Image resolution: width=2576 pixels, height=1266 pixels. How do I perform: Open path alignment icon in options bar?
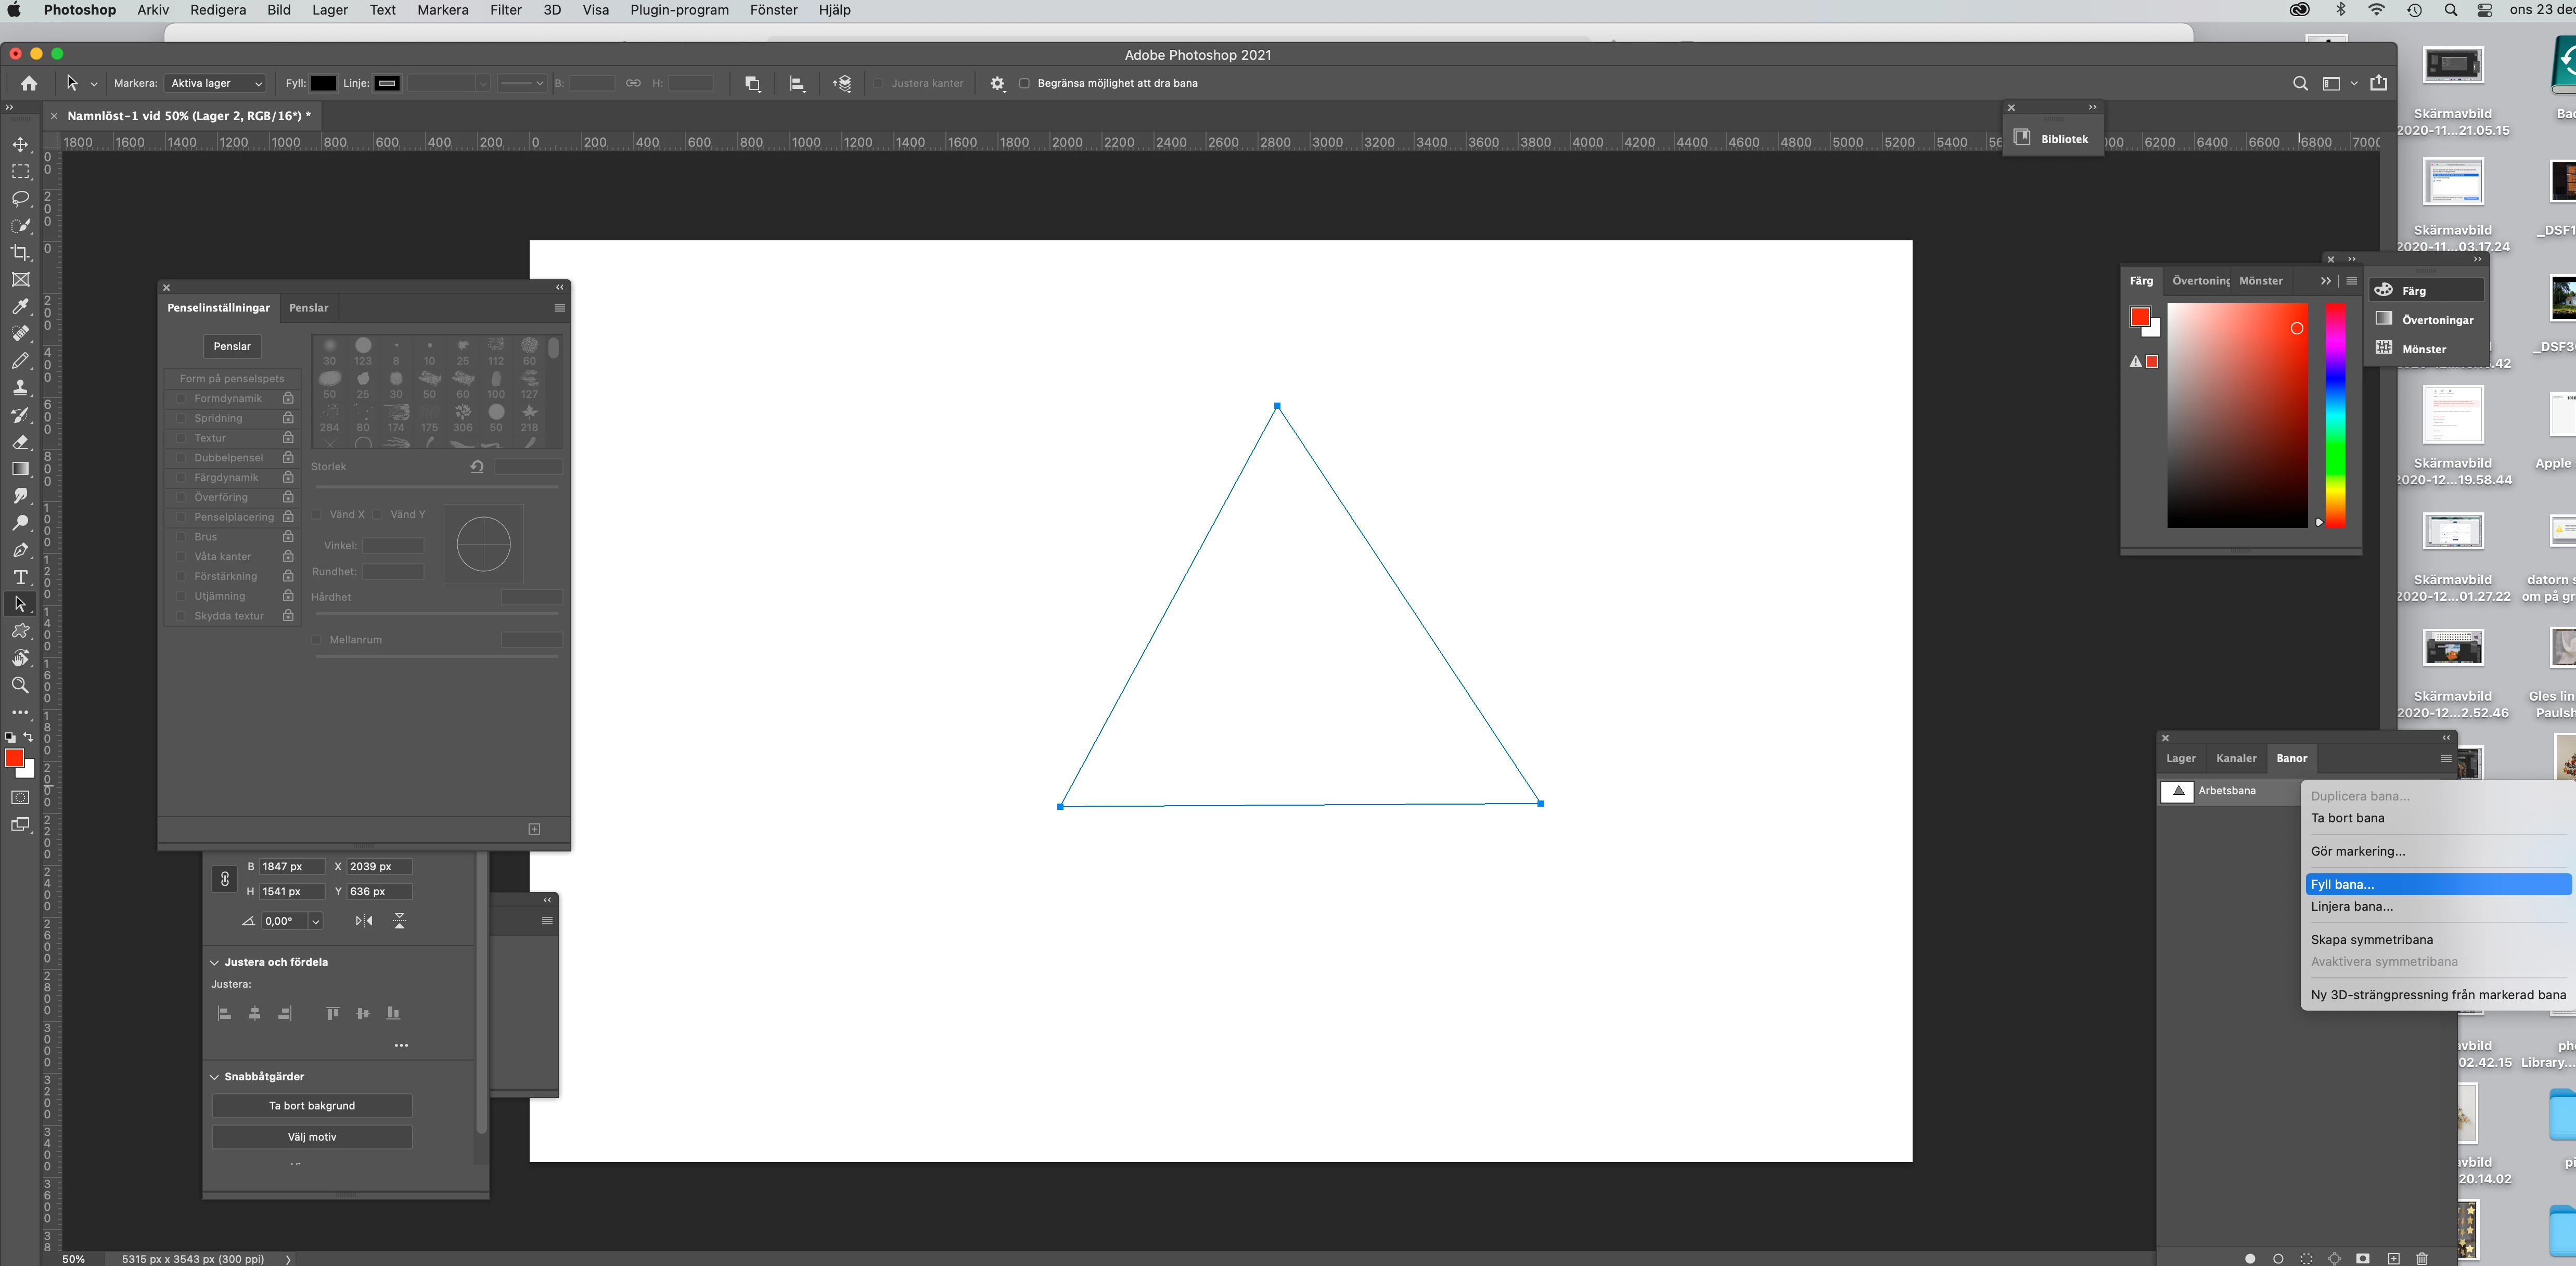point(797,83)
